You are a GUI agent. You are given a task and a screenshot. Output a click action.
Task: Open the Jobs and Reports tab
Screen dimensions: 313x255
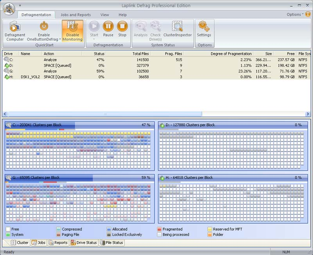76,15
